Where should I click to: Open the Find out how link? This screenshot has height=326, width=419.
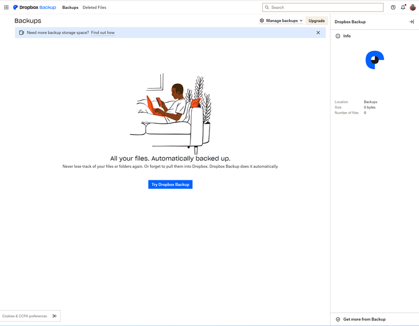tap(103, 32)
